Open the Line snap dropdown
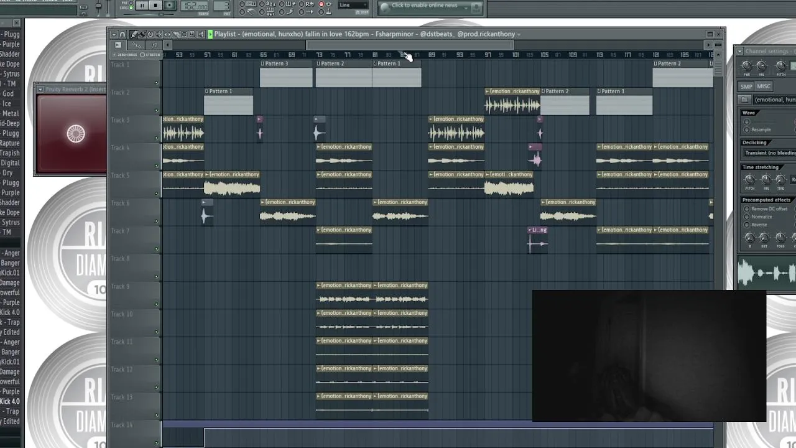Screen dimensions: 796x448 [x=353, y=5]
